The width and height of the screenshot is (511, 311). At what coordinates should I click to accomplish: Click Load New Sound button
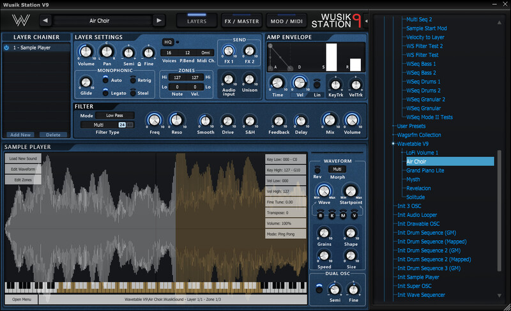point(23,158)
